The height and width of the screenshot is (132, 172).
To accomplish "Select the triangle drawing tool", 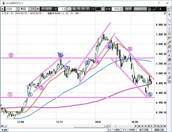I will coord(169,73).
